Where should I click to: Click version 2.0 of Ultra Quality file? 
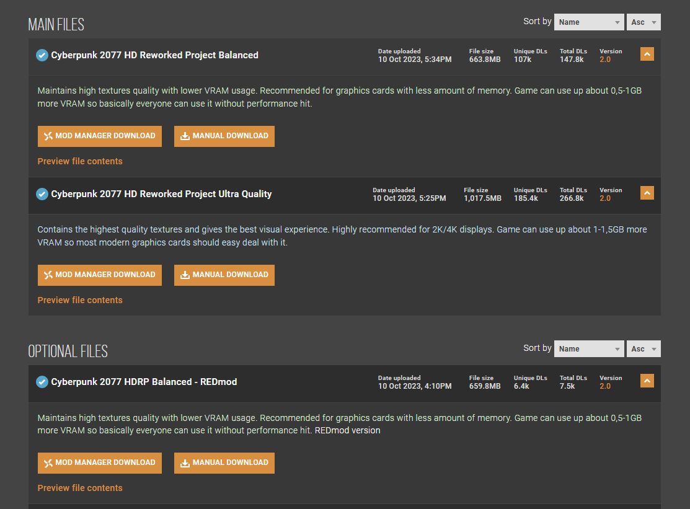coord(605,198)
